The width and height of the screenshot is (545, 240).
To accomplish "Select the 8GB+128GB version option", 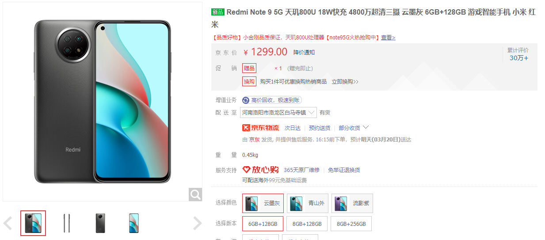I will [307, 224].
